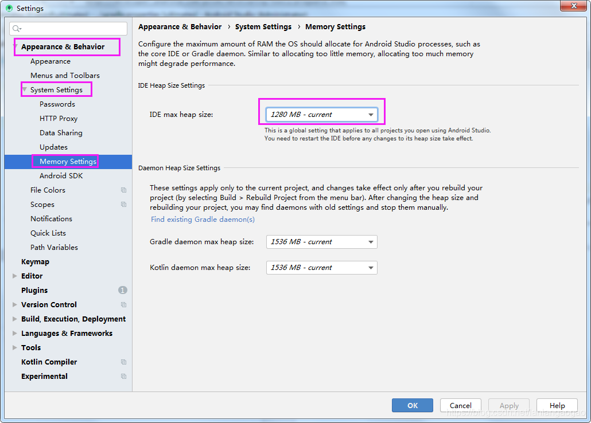Open File Colors settings
This screenshot has height=423, width=591.
(x=48, y=190)
